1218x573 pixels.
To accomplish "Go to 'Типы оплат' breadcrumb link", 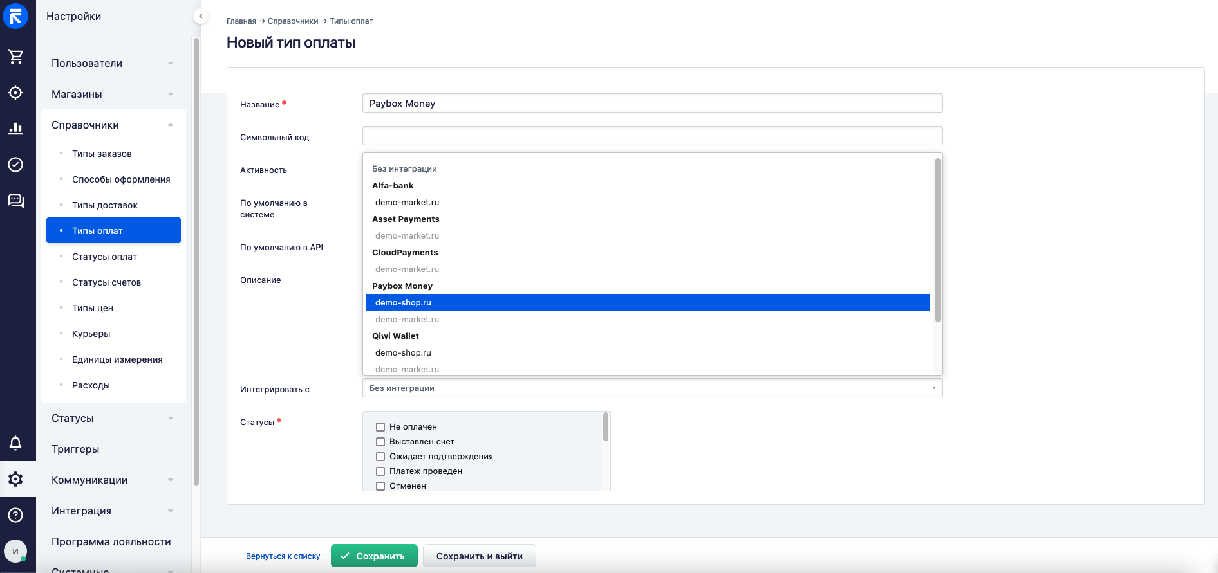I will [351, 21].
